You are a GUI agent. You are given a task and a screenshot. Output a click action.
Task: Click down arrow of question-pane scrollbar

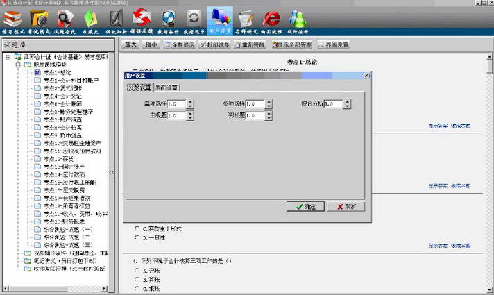[490, 289]
